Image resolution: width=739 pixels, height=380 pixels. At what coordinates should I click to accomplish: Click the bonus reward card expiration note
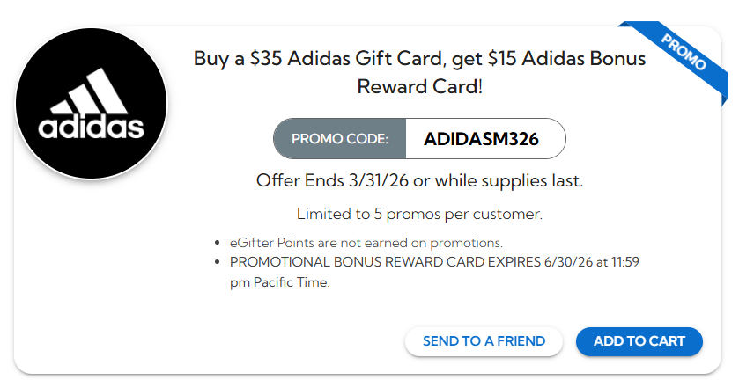coord(440,263)
